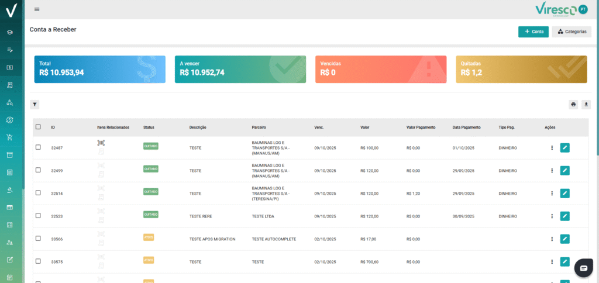Open the gavel item in the sidebar
The image size is (599, 283).
coord(10,190)
